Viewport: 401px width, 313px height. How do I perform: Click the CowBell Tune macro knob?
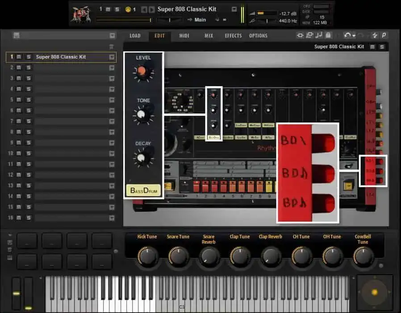[363, 256]
